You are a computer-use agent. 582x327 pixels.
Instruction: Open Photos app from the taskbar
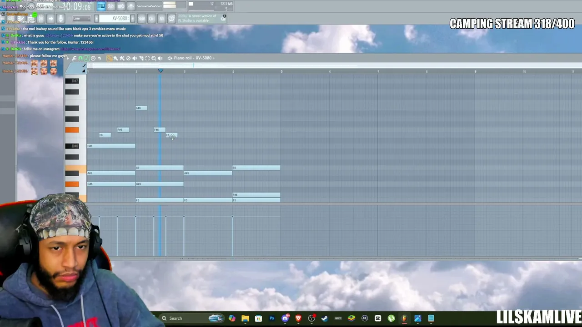[417, 318]
